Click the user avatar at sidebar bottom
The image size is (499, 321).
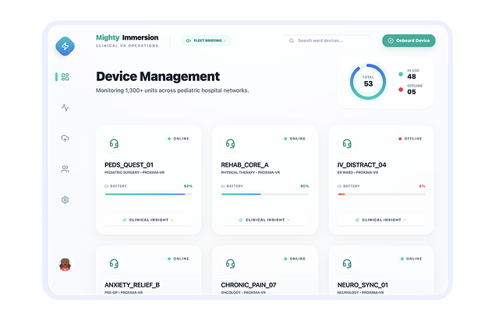pyautogui.click(x=65, y=265)
